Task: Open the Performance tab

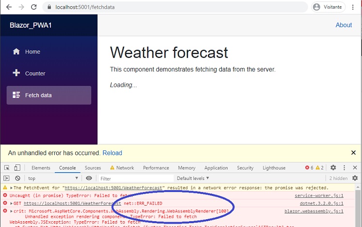Action: click(156, 168)
